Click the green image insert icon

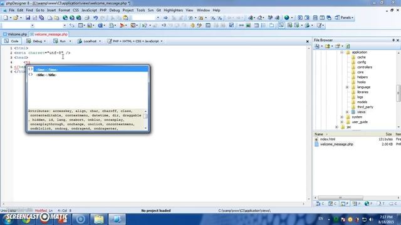pos(248,25)
